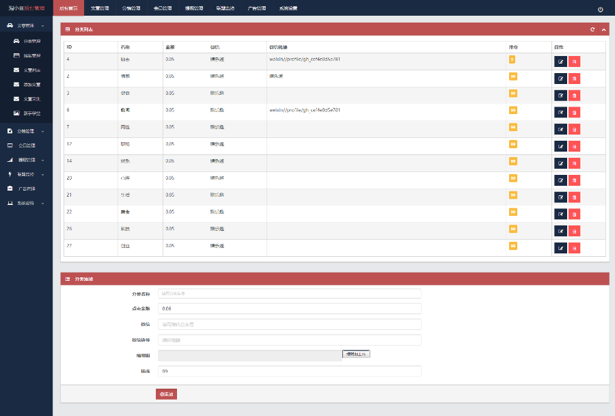Open 系统设置 in top navigation
This screenshot has height=416, width=615.
[288, 9]
